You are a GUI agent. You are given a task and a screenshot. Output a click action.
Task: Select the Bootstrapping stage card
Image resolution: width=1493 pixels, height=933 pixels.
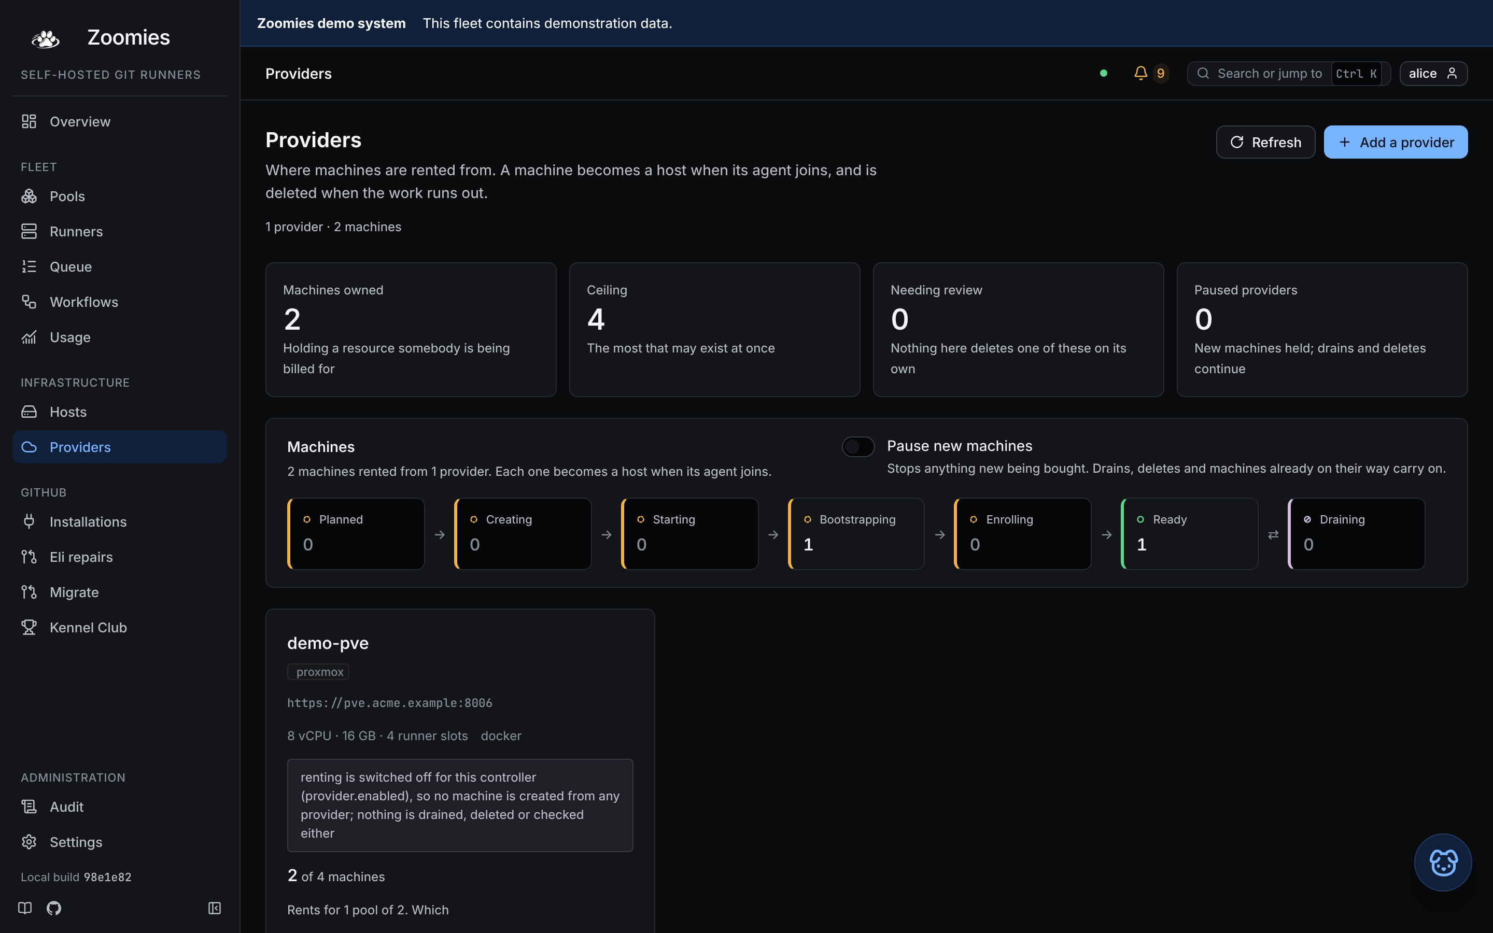856,534
